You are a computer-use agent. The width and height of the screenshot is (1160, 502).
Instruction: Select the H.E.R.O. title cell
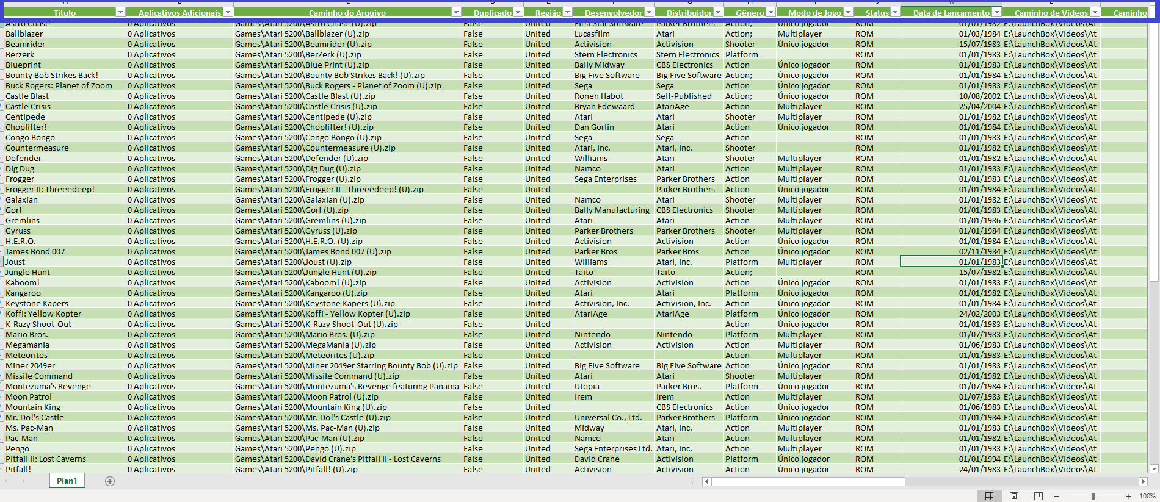point(64,241)
